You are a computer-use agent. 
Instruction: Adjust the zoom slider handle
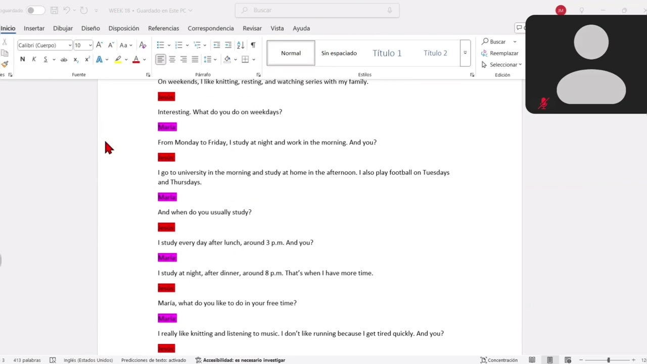(x=609, y=360)
